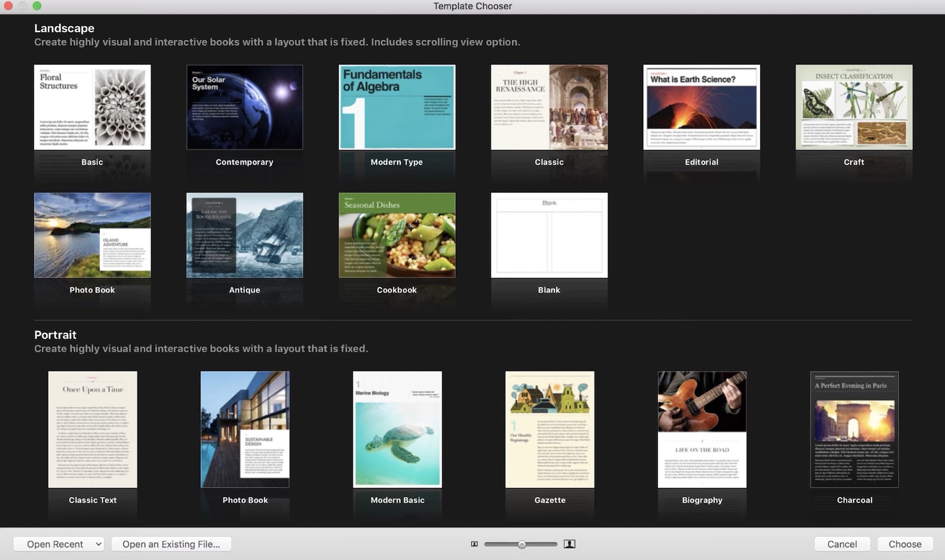Select the Gazette portrait template
The height and width of the screenshot is (560, 945).
[x=549, y=430]
